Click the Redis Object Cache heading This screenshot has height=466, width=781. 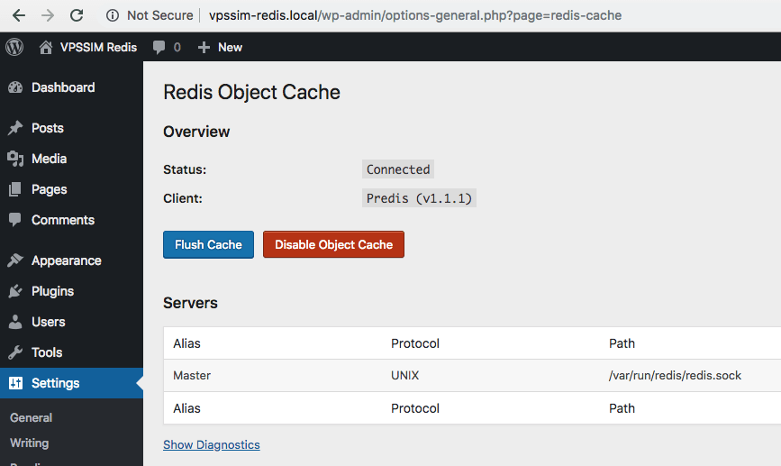pos(251,92)
